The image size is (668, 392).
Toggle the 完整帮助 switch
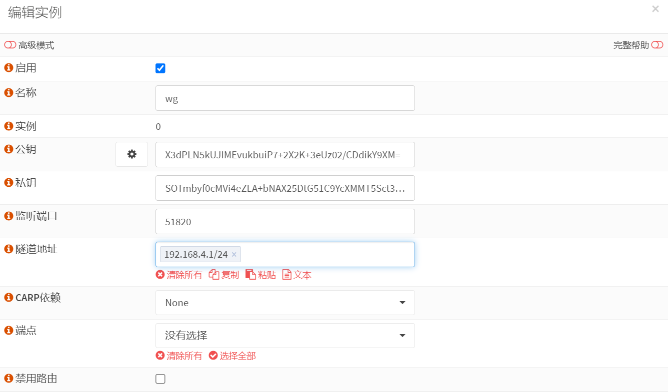(657, 45)
